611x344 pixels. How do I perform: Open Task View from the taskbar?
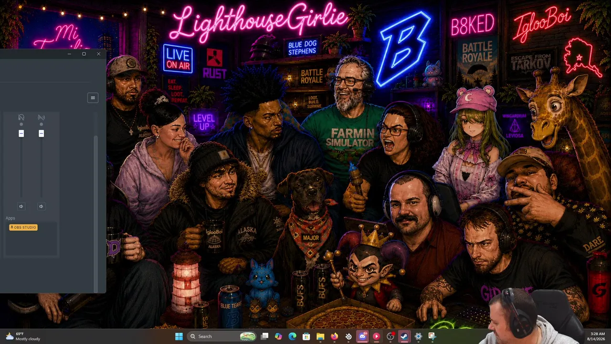[265, 336]
